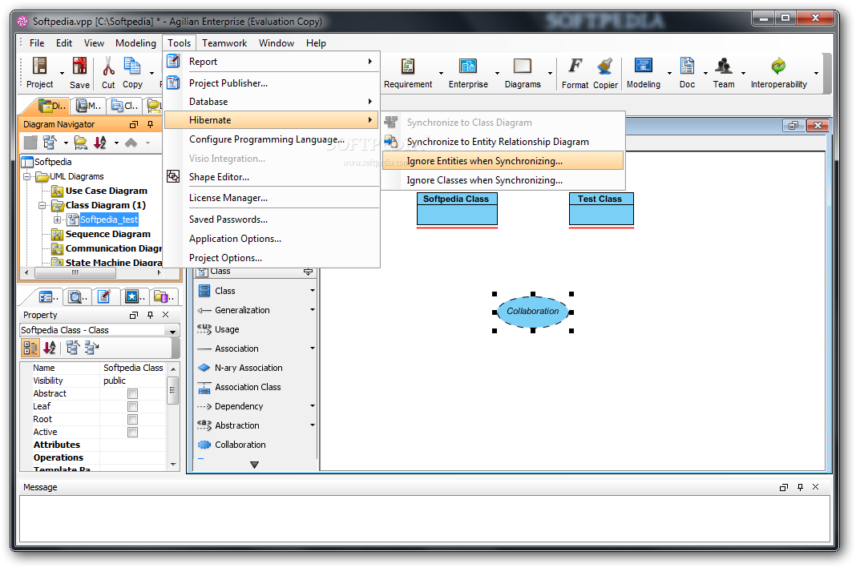Expand more palette tools with down arrow
Image resolution: width=856 pixels, height=568 pixels.
[x=254, y=465]
